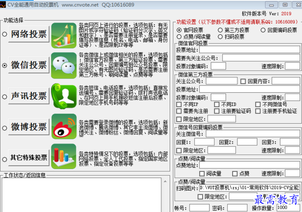Tick 限定地区 below the 扫码图片 field

pyautogui.click(x=200, y=197)
